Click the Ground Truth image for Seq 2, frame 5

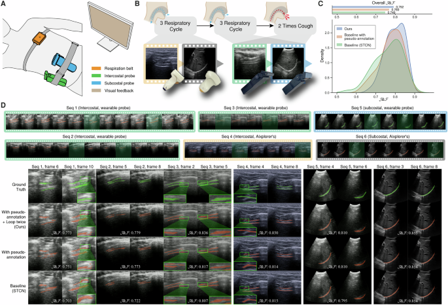pyautogui.click(x=113, y=186)
